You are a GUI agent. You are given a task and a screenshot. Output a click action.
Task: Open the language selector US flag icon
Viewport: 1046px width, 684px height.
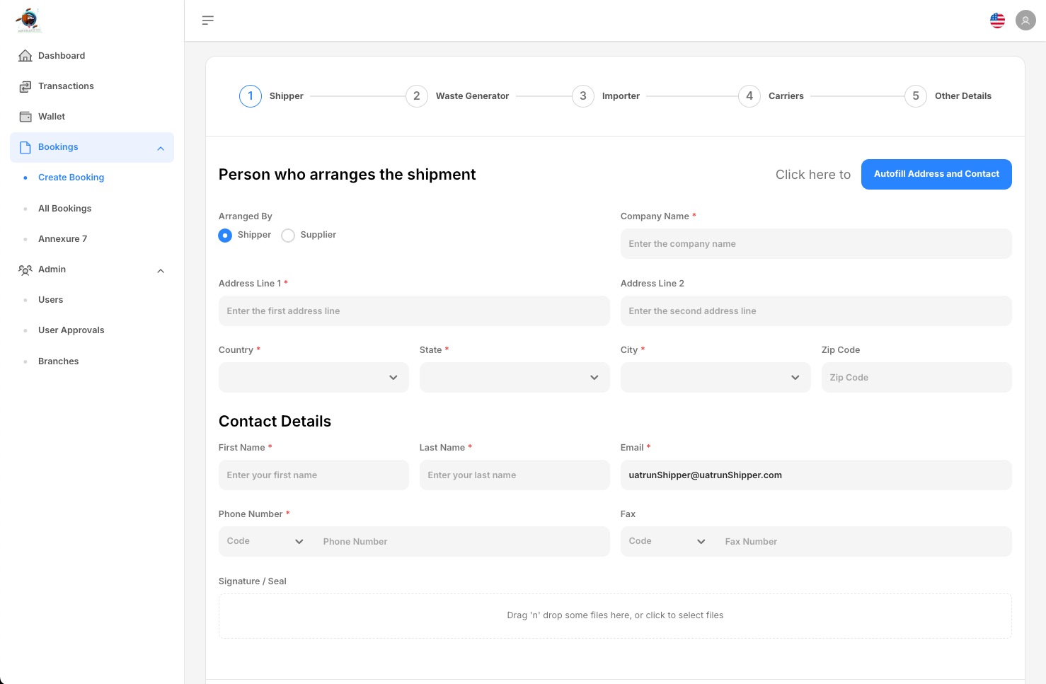pos(997,21)
